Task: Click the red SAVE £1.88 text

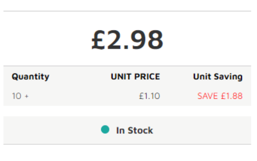Action: [220, 96]
